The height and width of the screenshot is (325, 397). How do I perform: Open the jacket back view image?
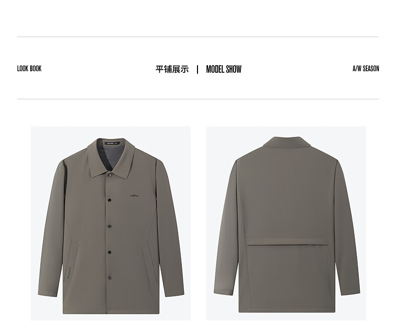pos(286,223)
